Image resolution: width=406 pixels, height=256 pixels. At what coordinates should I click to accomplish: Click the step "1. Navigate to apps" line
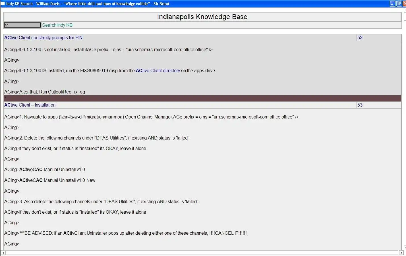pyautogui.click(x=151, y=117)
